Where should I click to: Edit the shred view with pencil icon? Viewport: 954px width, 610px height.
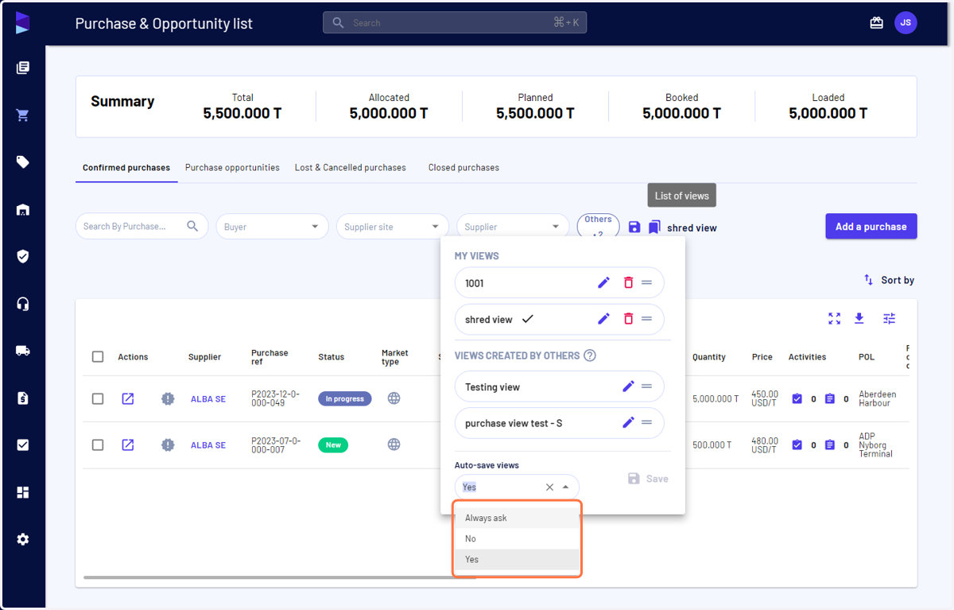click(603, 319)
